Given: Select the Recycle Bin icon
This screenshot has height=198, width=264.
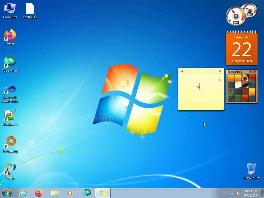Looking at the screenshot, I should click(x=251, y=171).
